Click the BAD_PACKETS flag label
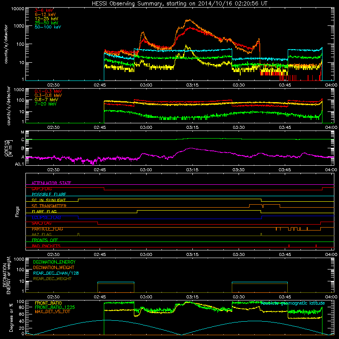Screen dimensions: 339x339 point(46,246)
